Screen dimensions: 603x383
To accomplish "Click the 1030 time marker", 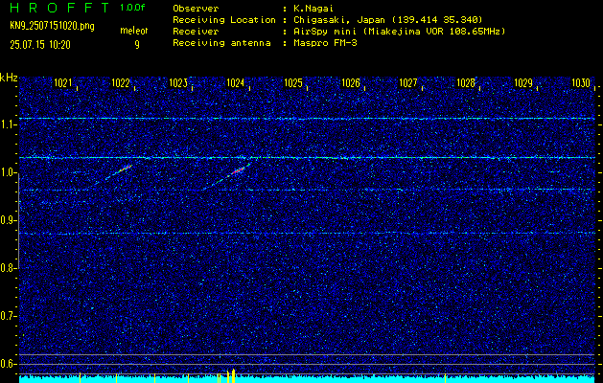I will [x=581, y=83].
